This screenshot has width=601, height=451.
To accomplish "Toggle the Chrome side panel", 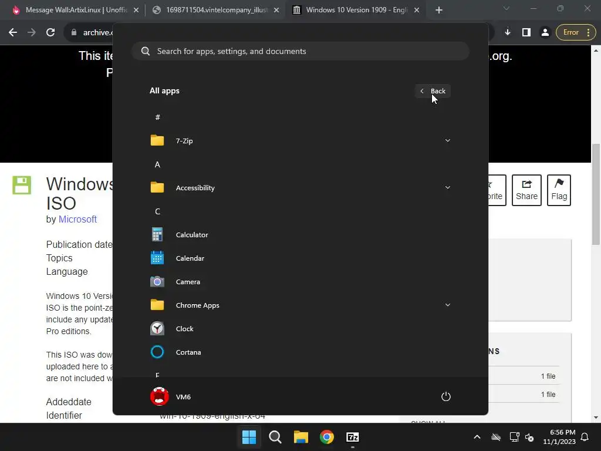I will pyautogui.click(x=526, y=33).
